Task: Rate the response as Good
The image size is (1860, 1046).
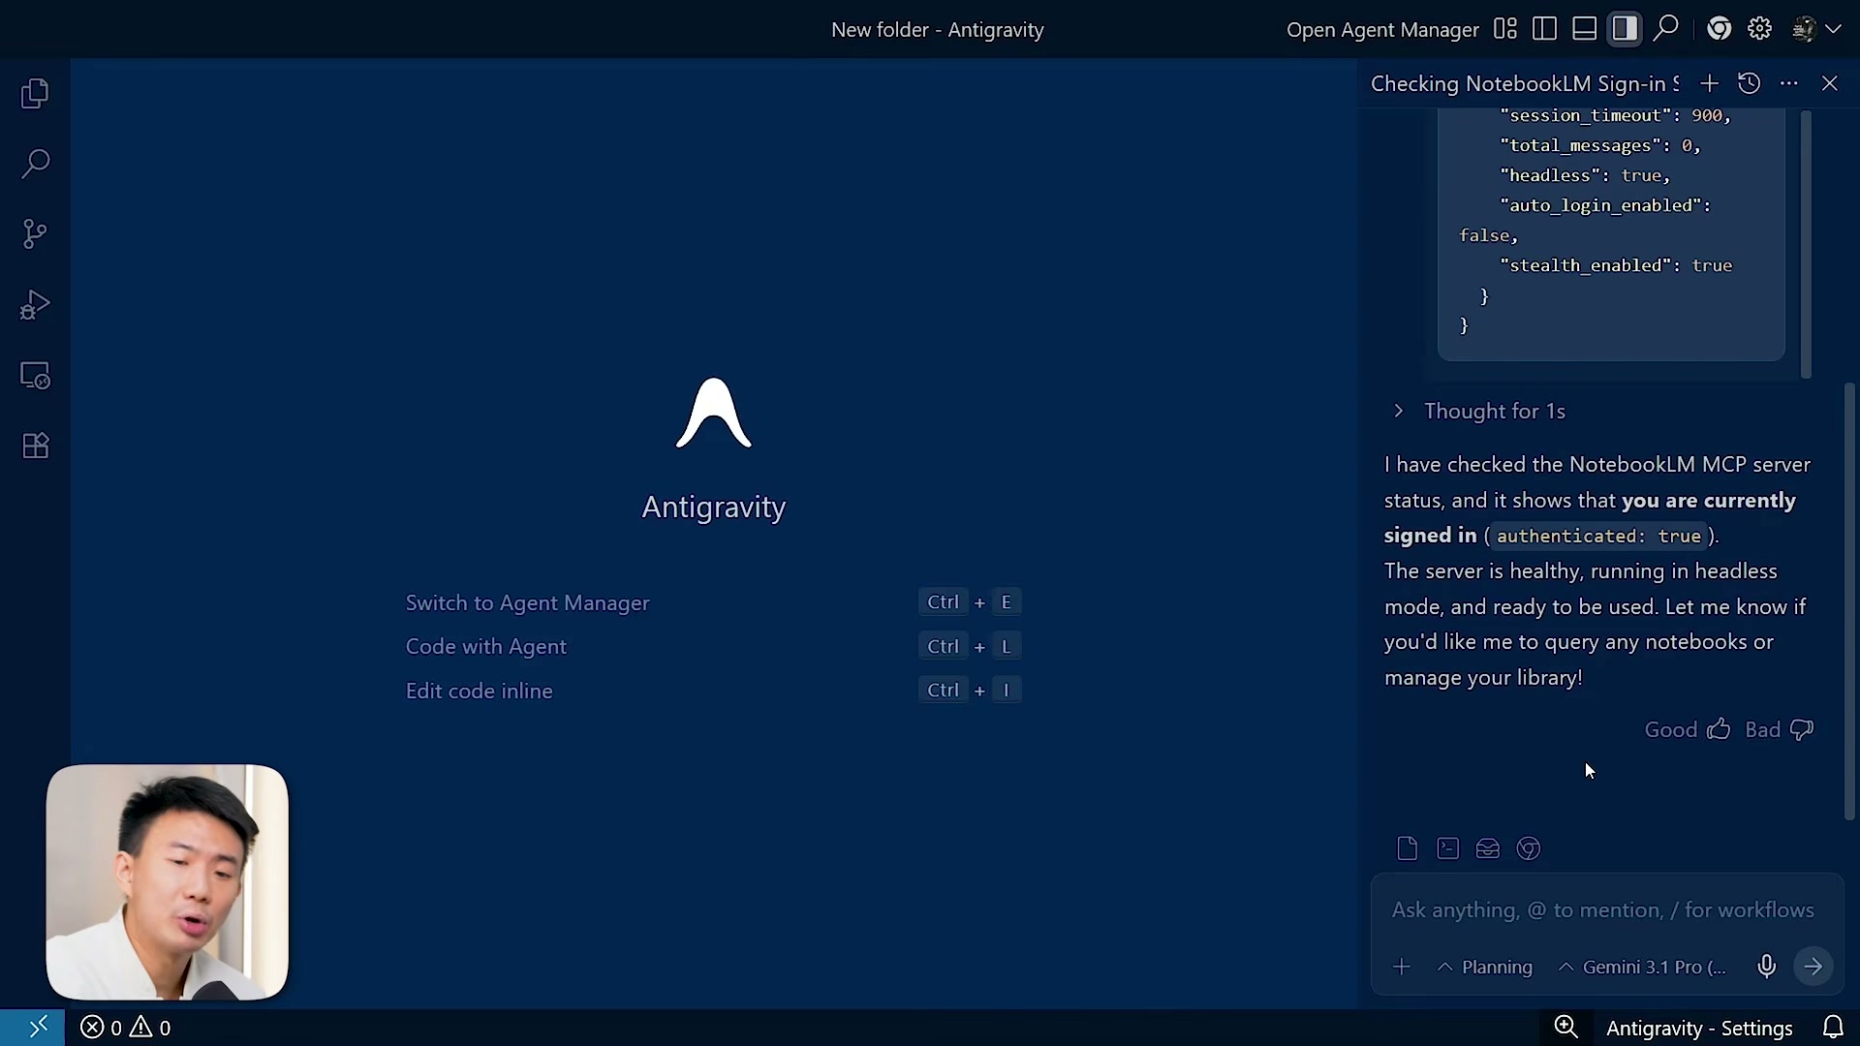Action: pyautogui.click(x=1688, y=729)
